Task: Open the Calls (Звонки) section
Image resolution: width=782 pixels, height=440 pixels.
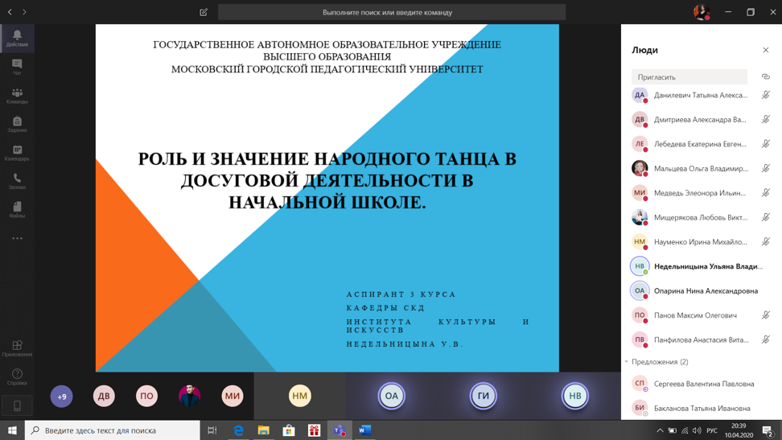Action: pyautogui.click(x=17, y=181)
